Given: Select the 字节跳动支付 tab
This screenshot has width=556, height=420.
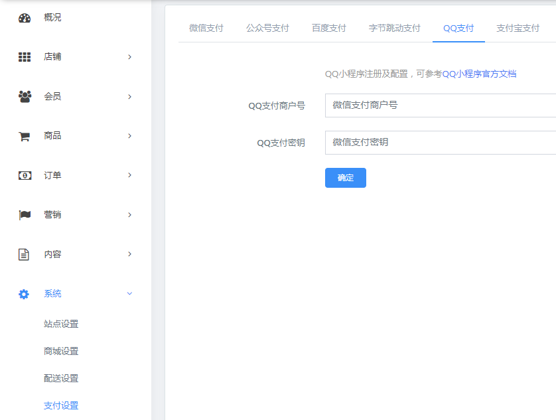Looking at the screenshot, I should pyautogui.click(x=394, y=28).
